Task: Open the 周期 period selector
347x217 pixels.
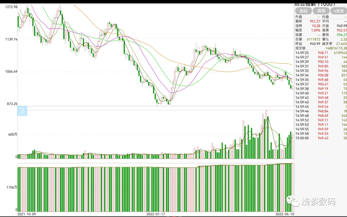Action: (321, 11)
